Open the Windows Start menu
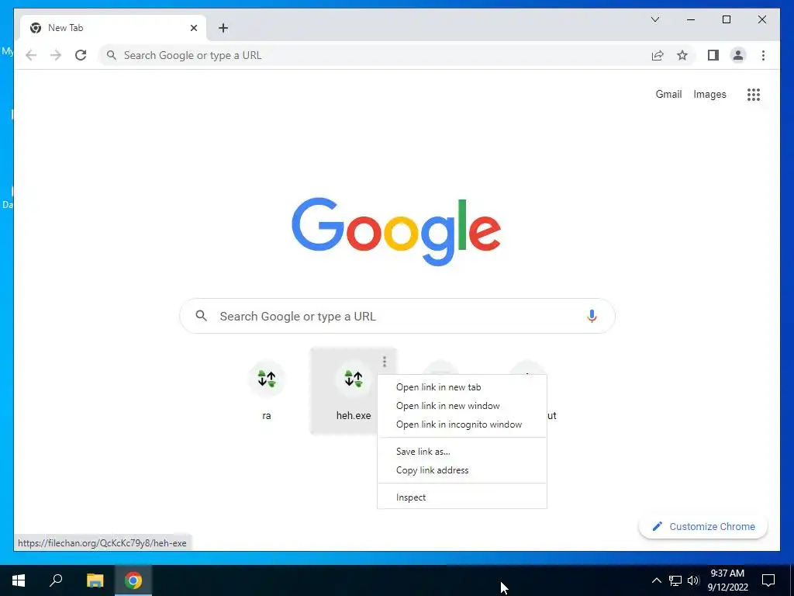The height and width of the screenshot is (596, 794). coord(19,580)
